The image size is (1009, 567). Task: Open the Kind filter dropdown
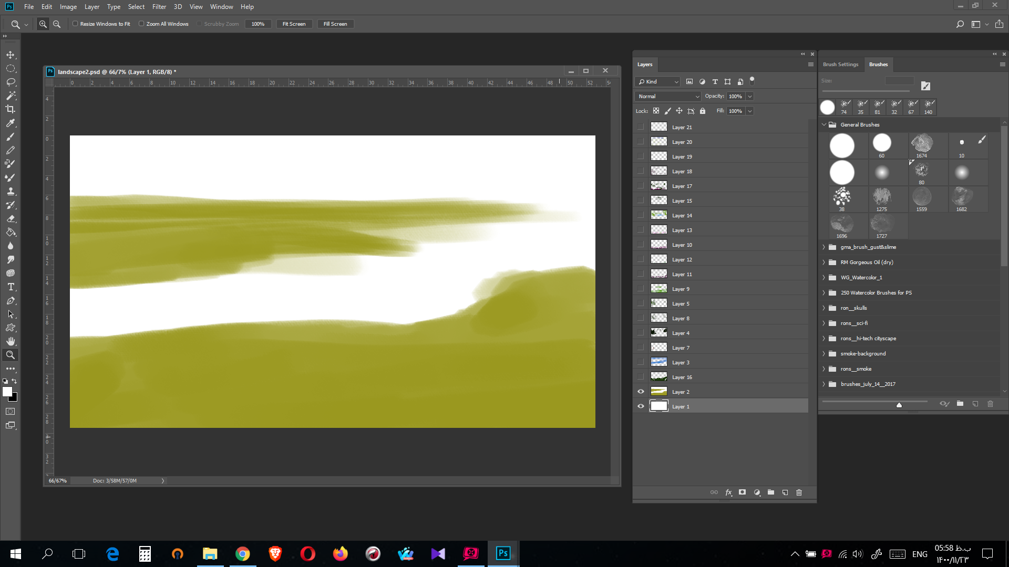tap(658, 82)
